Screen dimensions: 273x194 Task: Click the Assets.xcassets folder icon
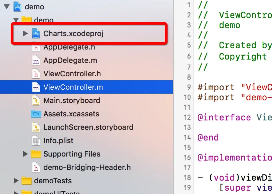36,114
